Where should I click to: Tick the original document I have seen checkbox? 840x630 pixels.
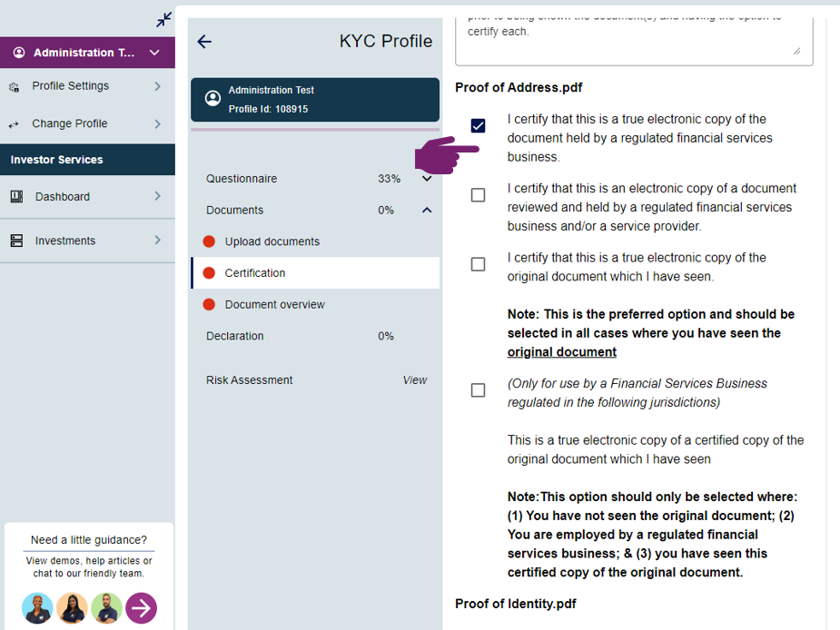coord(478,264)
